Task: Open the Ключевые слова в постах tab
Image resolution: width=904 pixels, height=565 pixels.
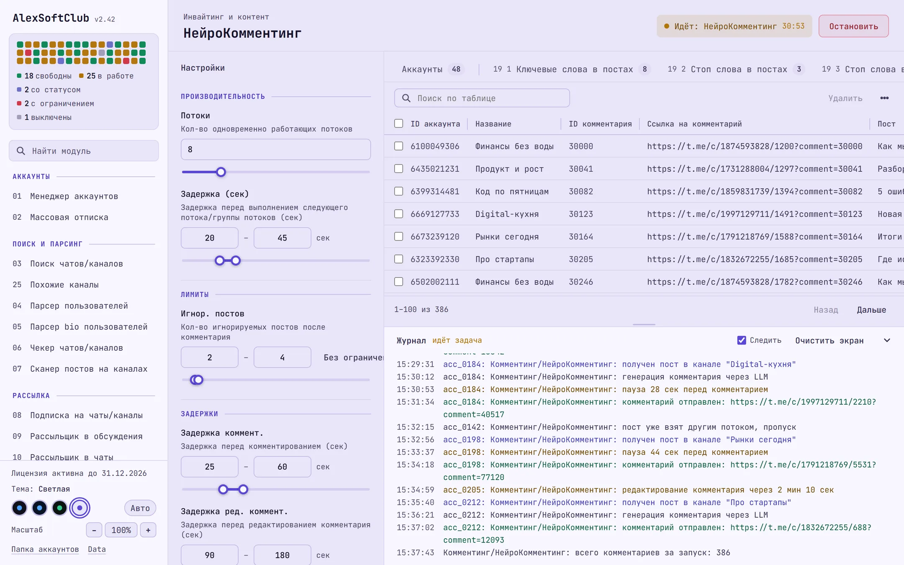Action: [572, 69]
